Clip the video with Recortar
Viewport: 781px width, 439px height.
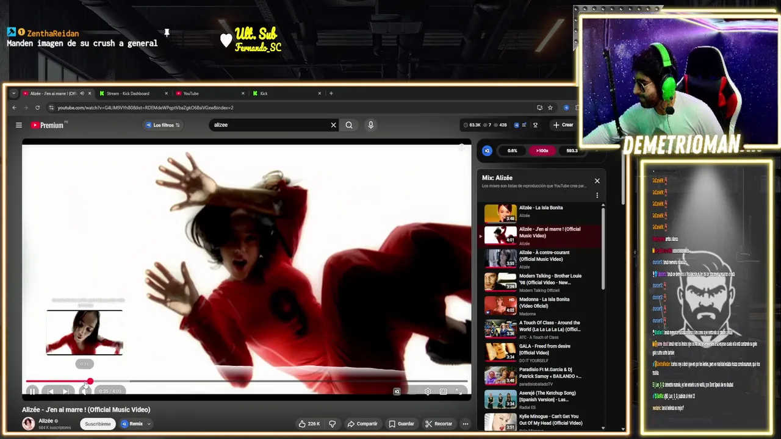click(439, 424)
